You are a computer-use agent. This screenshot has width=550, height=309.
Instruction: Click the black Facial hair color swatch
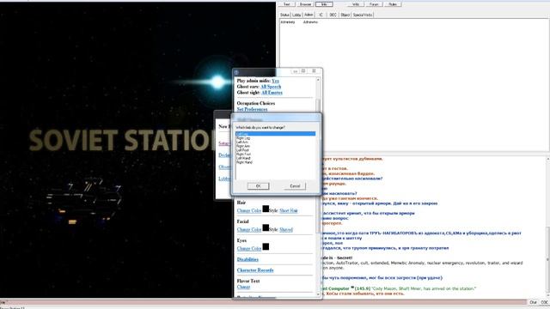pos(266,228)
